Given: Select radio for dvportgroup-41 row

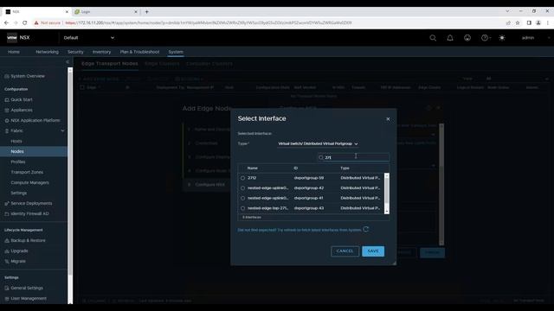Looking at the screenshot, I should [242, 198].
